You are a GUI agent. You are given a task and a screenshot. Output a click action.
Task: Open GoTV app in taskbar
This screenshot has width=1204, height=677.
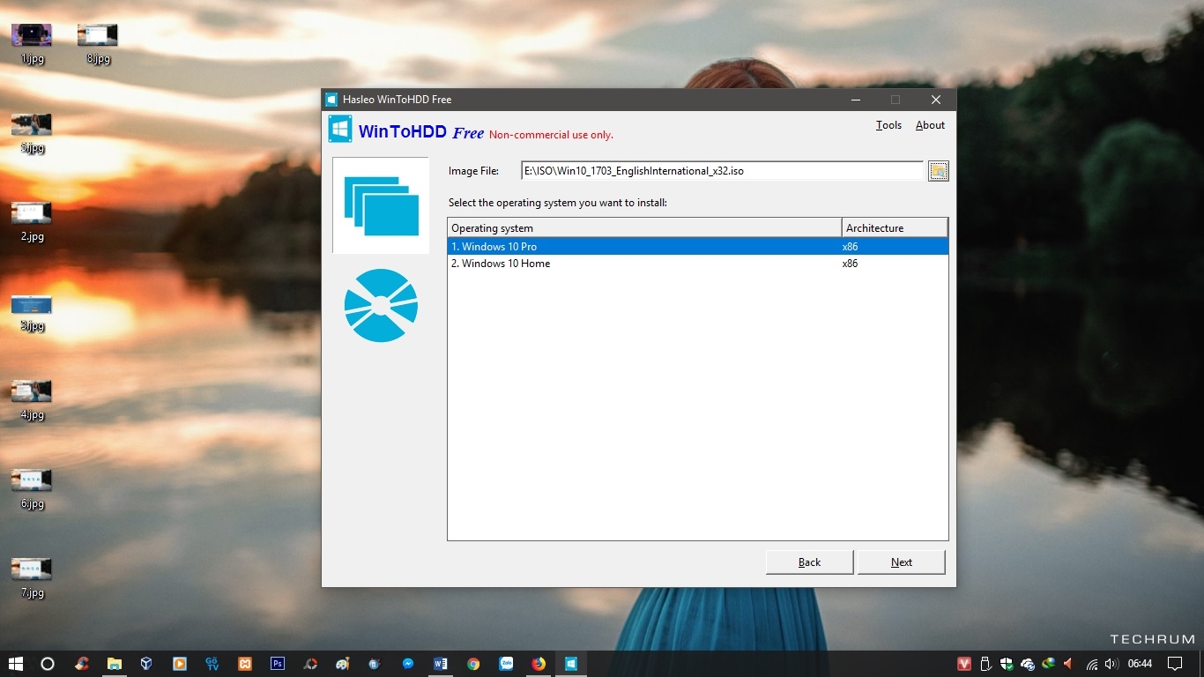(x=212, y=664)
